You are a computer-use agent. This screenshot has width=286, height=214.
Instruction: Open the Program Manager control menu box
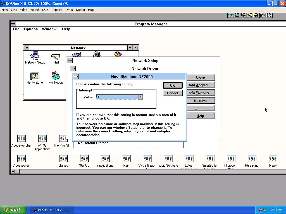pos(13,24)
